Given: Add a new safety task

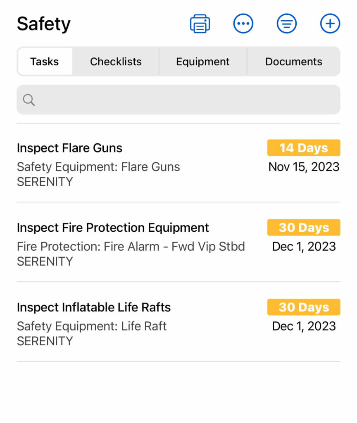Looking at the screenshot, I should tap(330, 24).
